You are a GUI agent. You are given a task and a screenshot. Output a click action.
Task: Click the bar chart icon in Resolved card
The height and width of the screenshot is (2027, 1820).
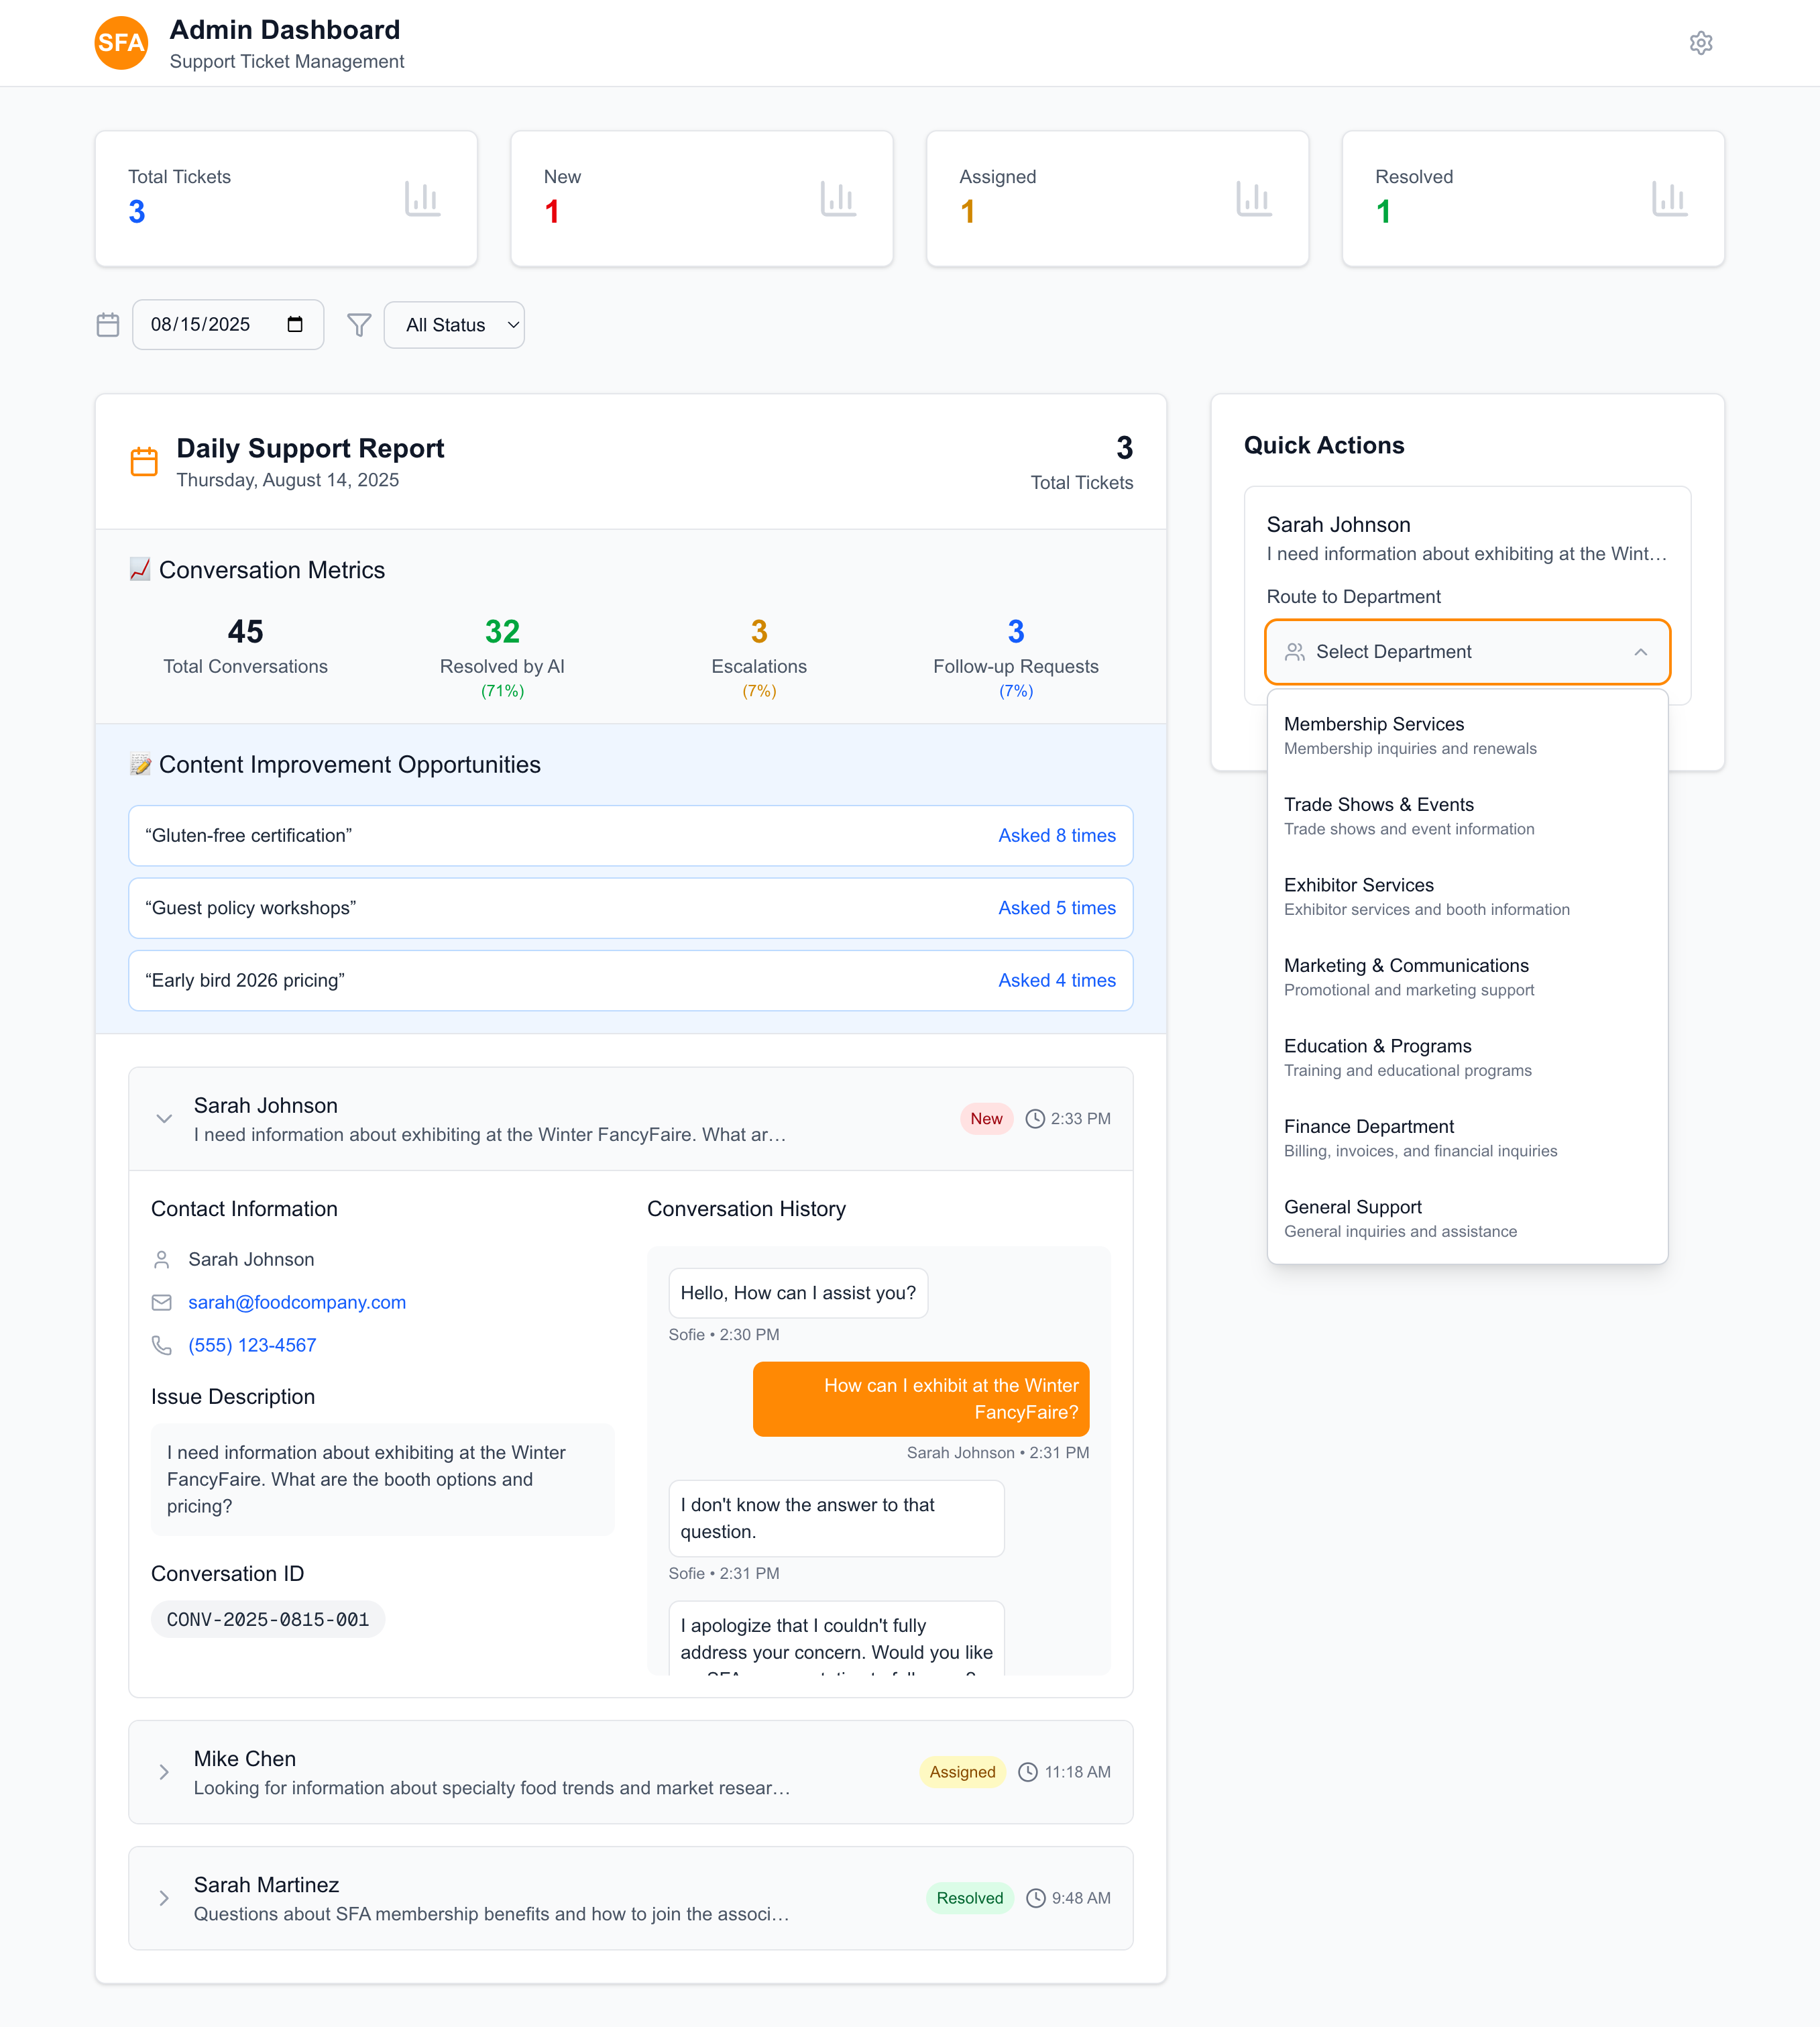click(1668, 198)
